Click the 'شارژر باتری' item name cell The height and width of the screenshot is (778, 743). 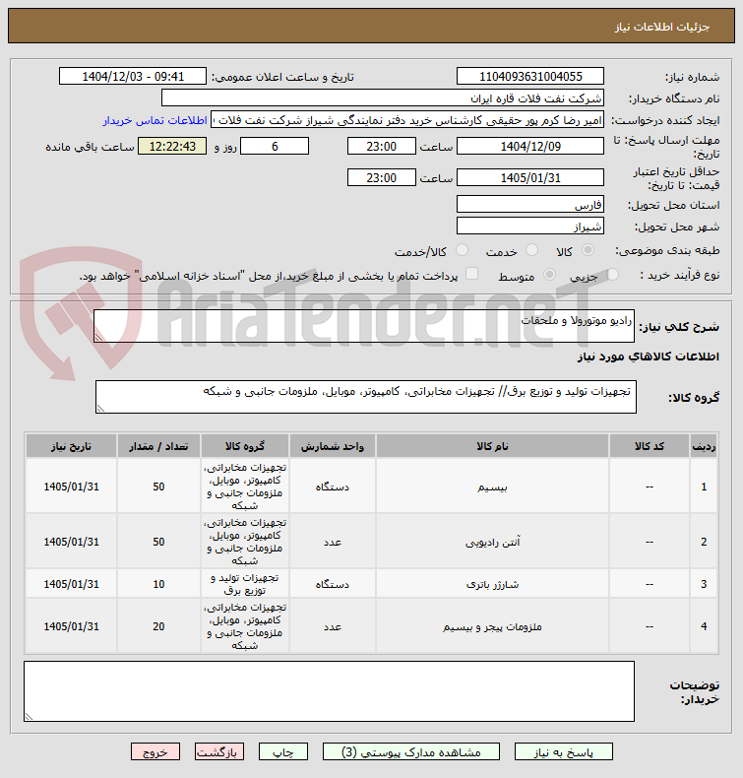point(492,584)
